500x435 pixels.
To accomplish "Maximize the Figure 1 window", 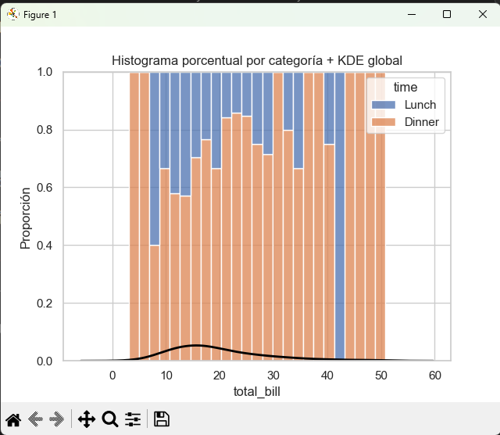I will (447, 14).
